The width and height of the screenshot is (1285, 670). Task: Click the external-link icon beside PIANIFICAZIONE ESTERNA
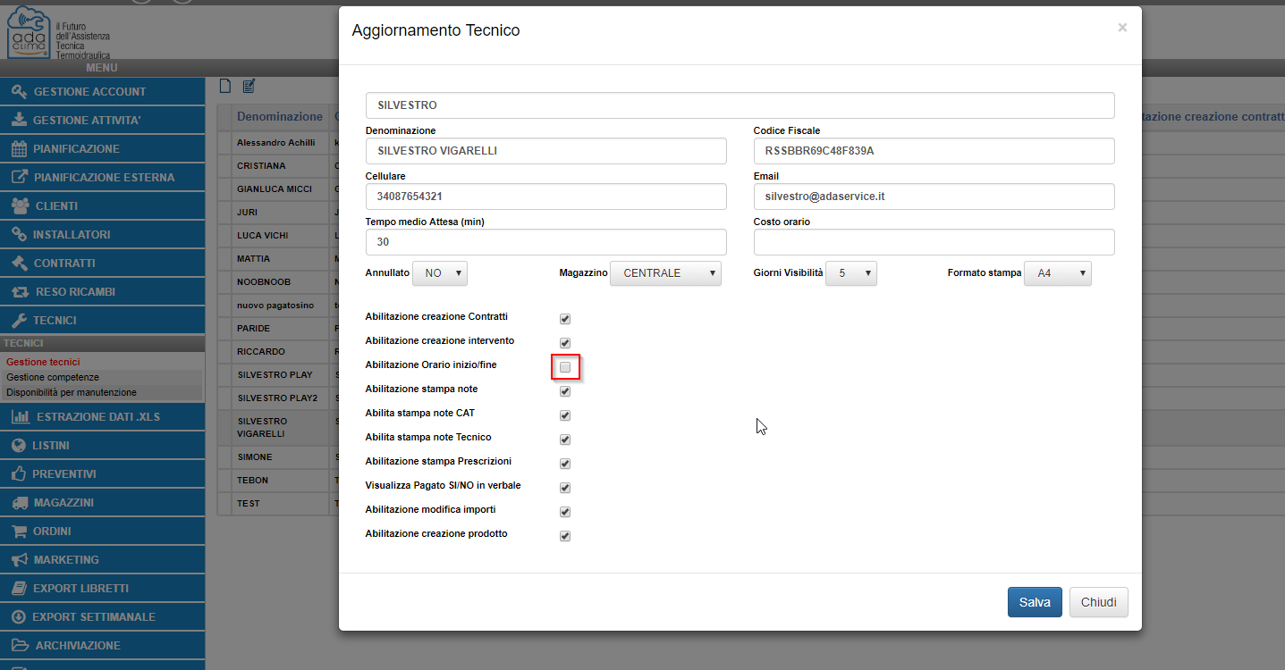point(19,178)
